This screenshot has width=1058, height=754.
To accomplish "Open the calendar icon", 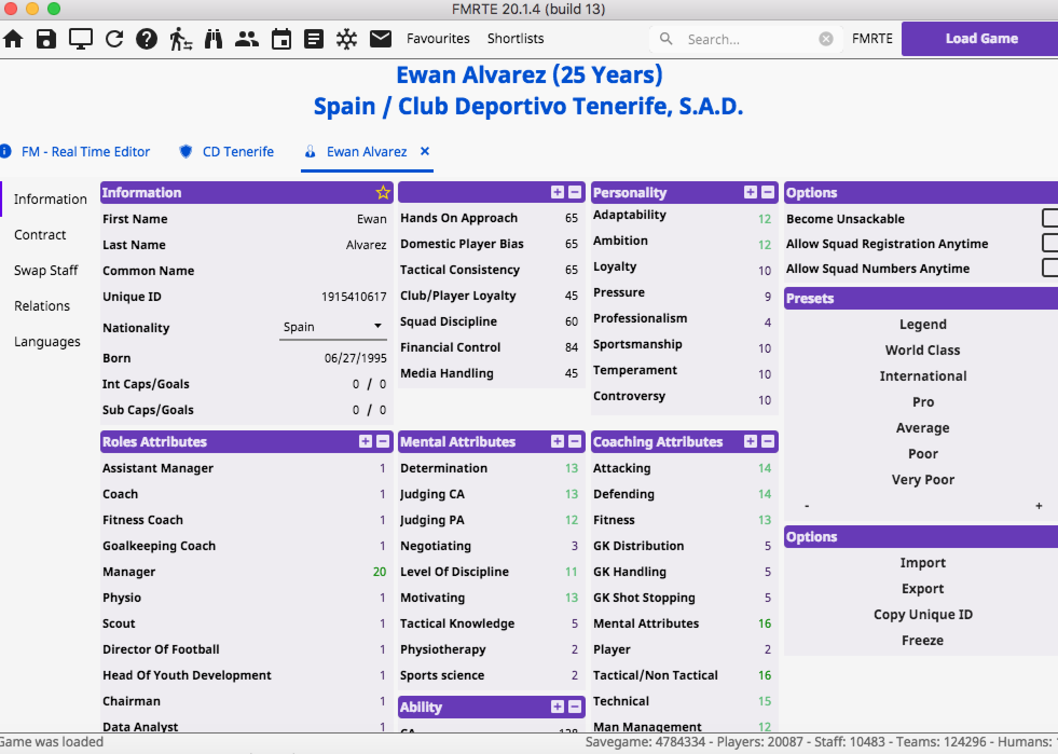I will (281, 39).
